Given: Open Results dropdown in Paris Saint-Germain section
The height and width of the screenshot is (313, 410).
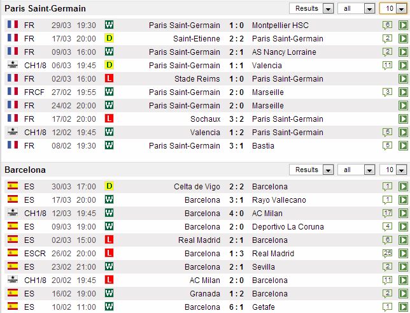Looking at the screenshot, I should [311, 9].
